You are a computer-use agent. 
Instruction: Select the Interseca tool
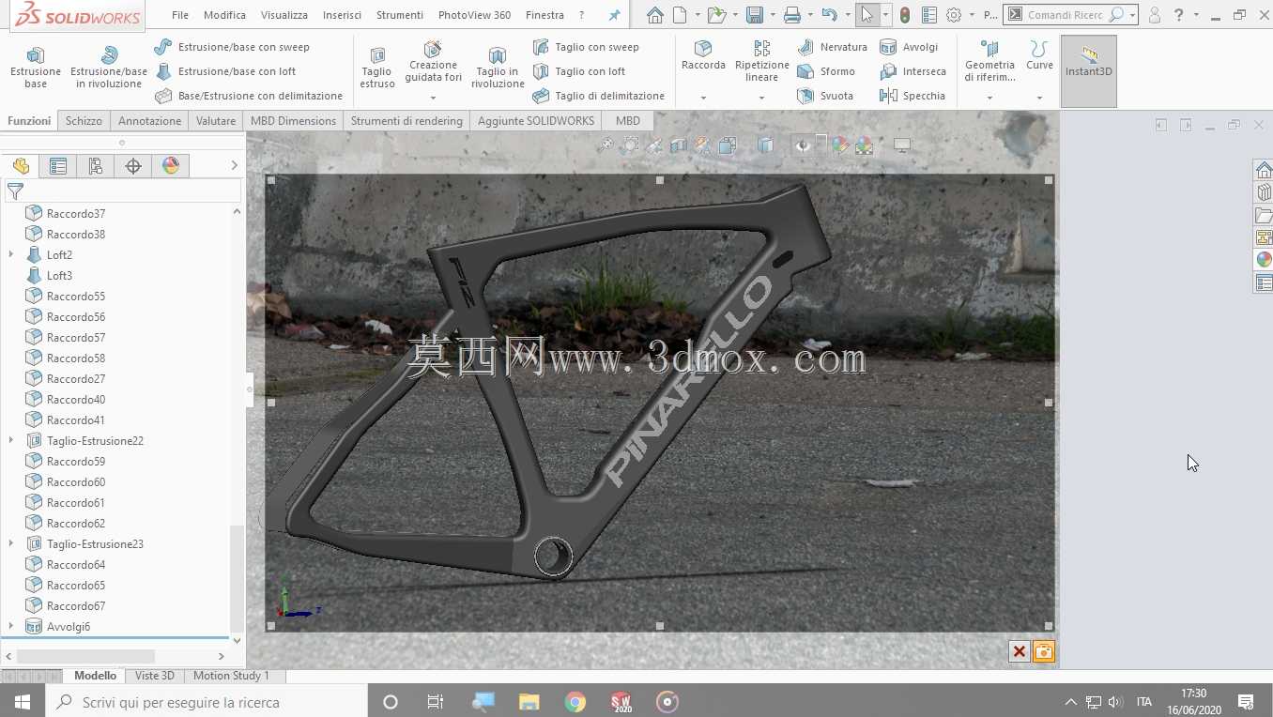(913, 71)
